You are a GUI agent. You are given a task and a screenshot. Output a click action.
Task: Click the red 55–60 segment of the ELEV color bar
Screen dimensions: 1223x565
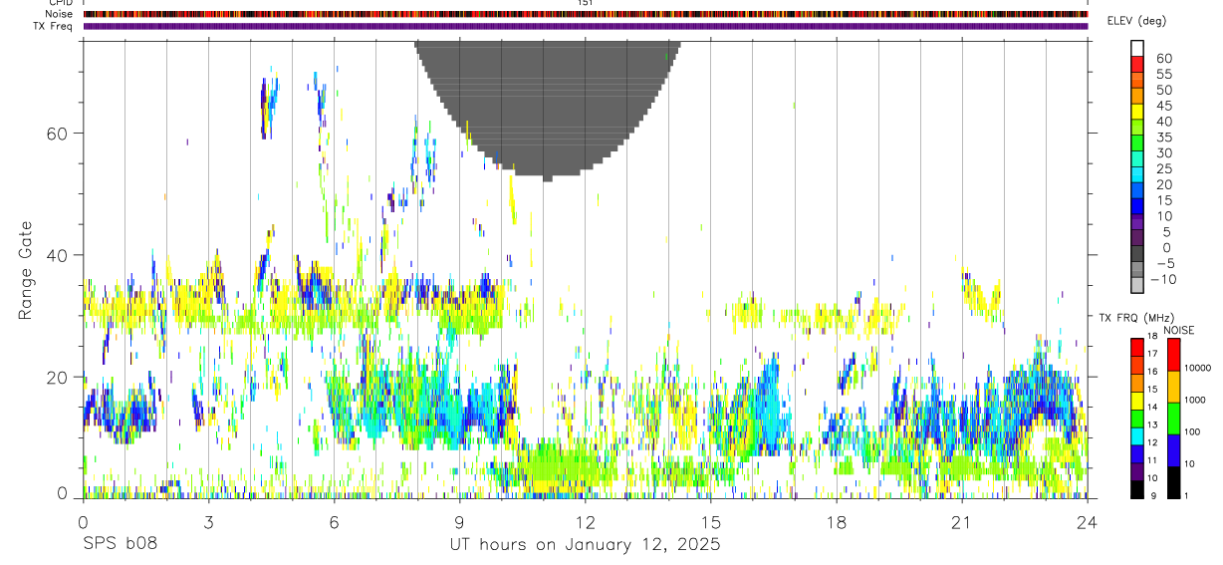(1137, 65)
